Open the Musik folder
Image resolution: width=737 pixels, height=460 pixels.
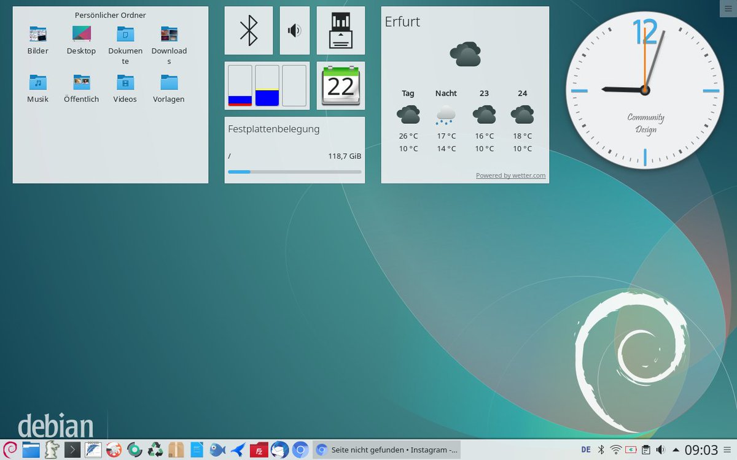pyautogui.click(x=37, y=88)
